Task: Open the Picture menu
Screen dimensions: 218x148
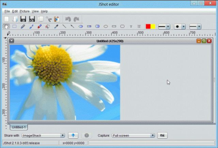Action: point(25,11)
